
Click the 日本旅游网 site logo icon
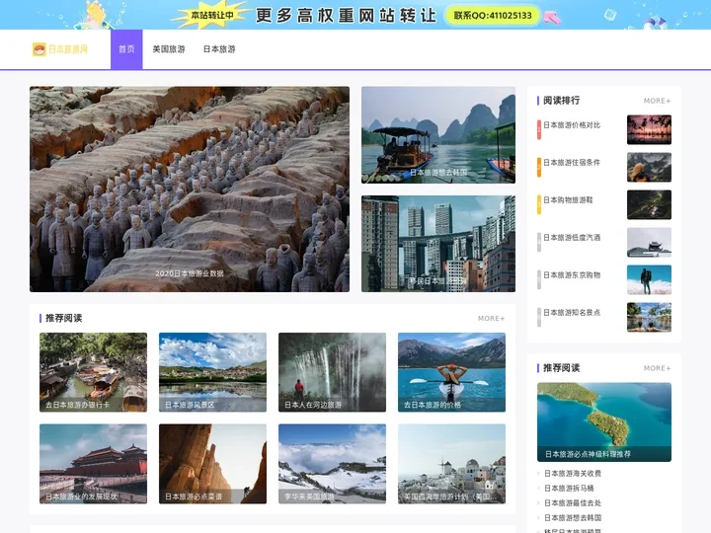[x=39, y=49]
